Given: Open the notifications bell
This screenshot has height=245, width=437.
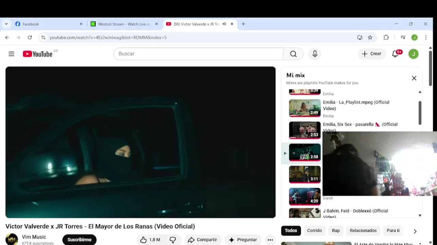Looking at the screenshot, I should pos(395,54).
